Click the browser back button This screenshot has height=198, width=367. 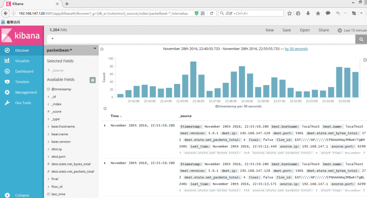pos(6,13)
